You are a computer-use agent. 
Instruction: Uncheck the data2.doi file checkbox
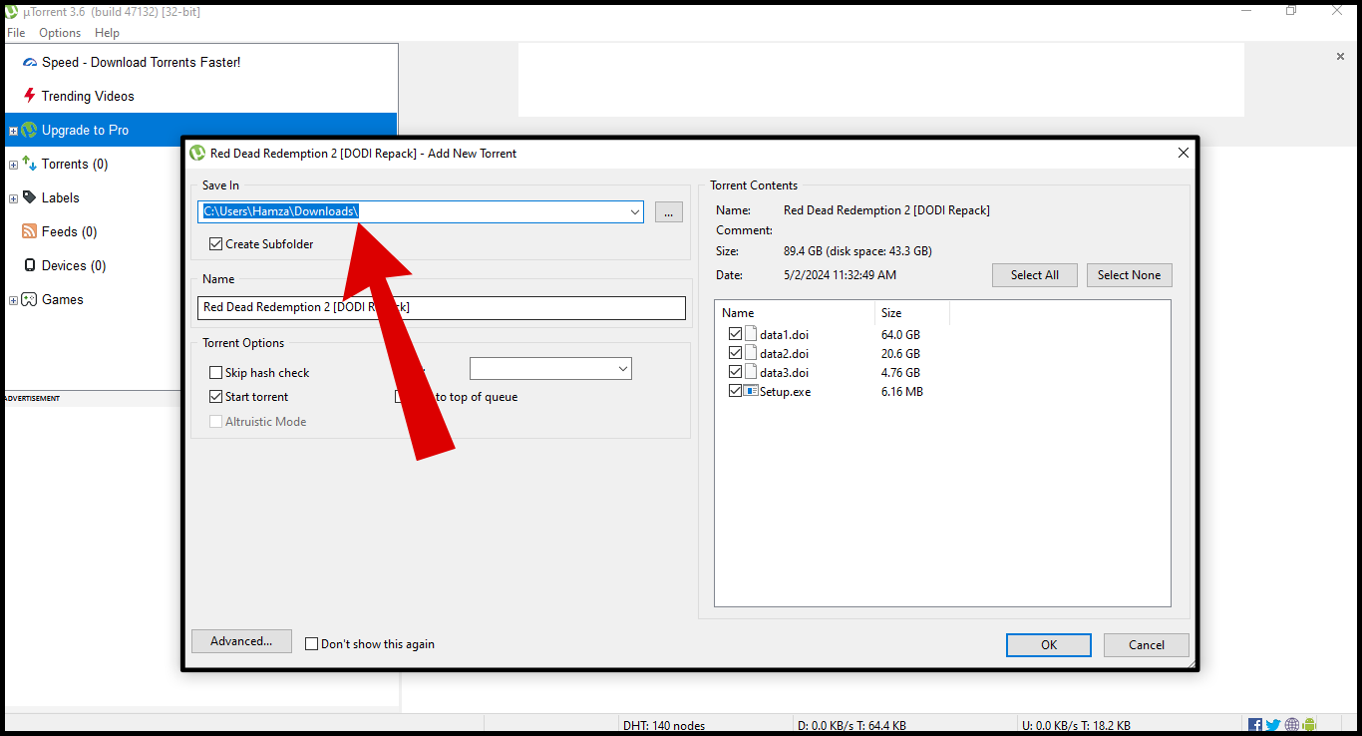pyautogui.click(x=736, y=353)
